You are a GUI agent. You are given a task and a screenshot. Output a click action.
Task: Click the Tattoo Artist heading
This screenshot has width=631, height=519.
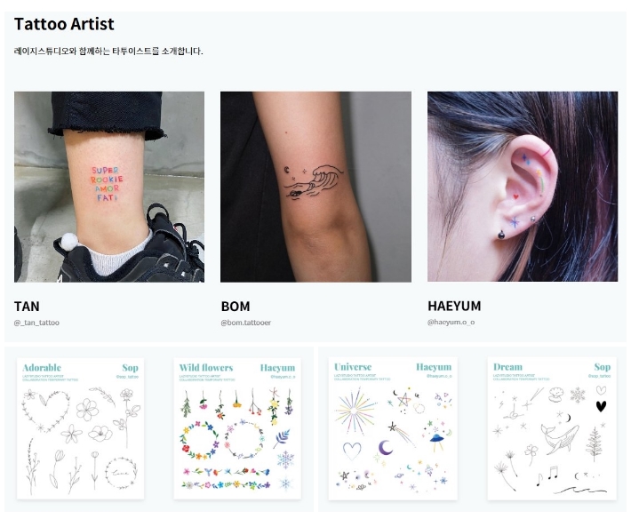(64, 24)
